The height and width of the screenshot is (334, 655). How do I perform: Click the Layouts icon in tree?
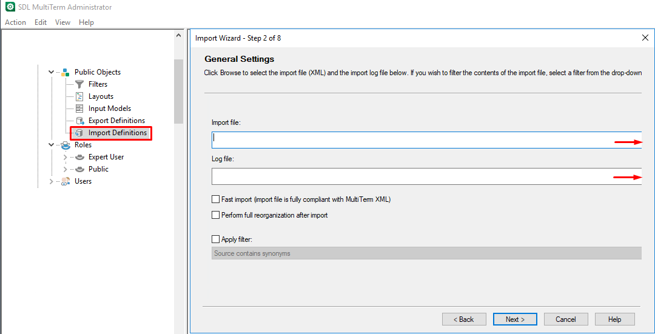tap(79, 96)
